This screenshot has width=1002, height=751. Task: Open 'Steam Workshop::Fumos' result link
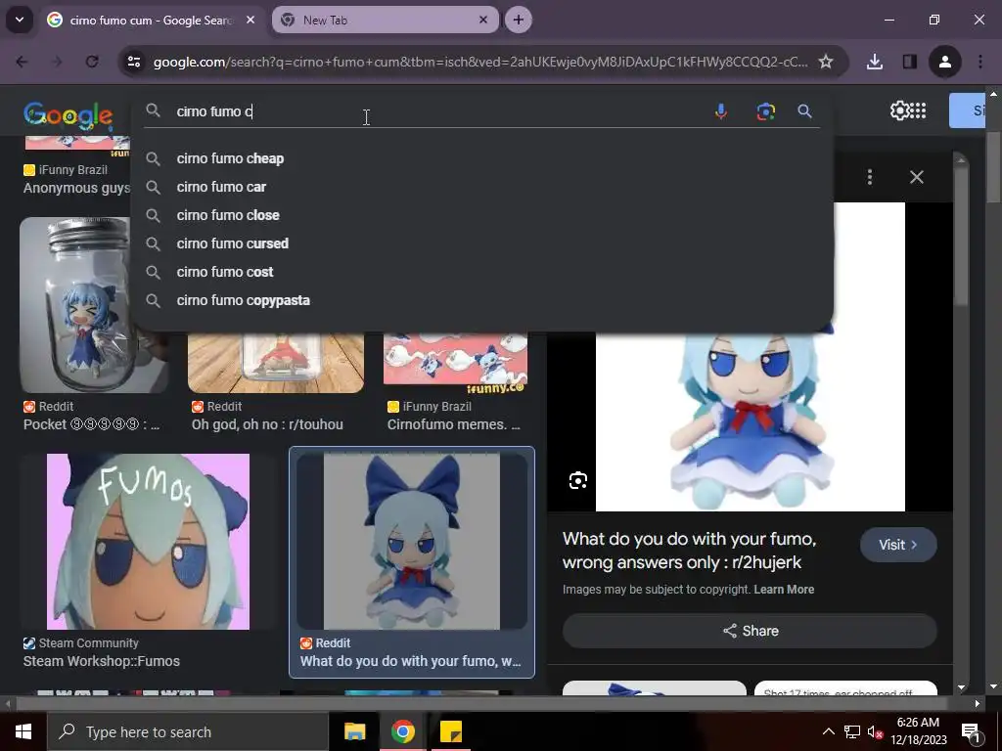pos(102,661)
